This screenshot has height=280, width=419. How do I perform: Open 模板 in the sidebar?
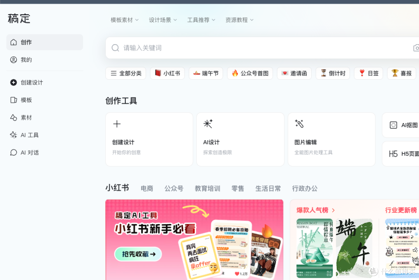(45, 100)
